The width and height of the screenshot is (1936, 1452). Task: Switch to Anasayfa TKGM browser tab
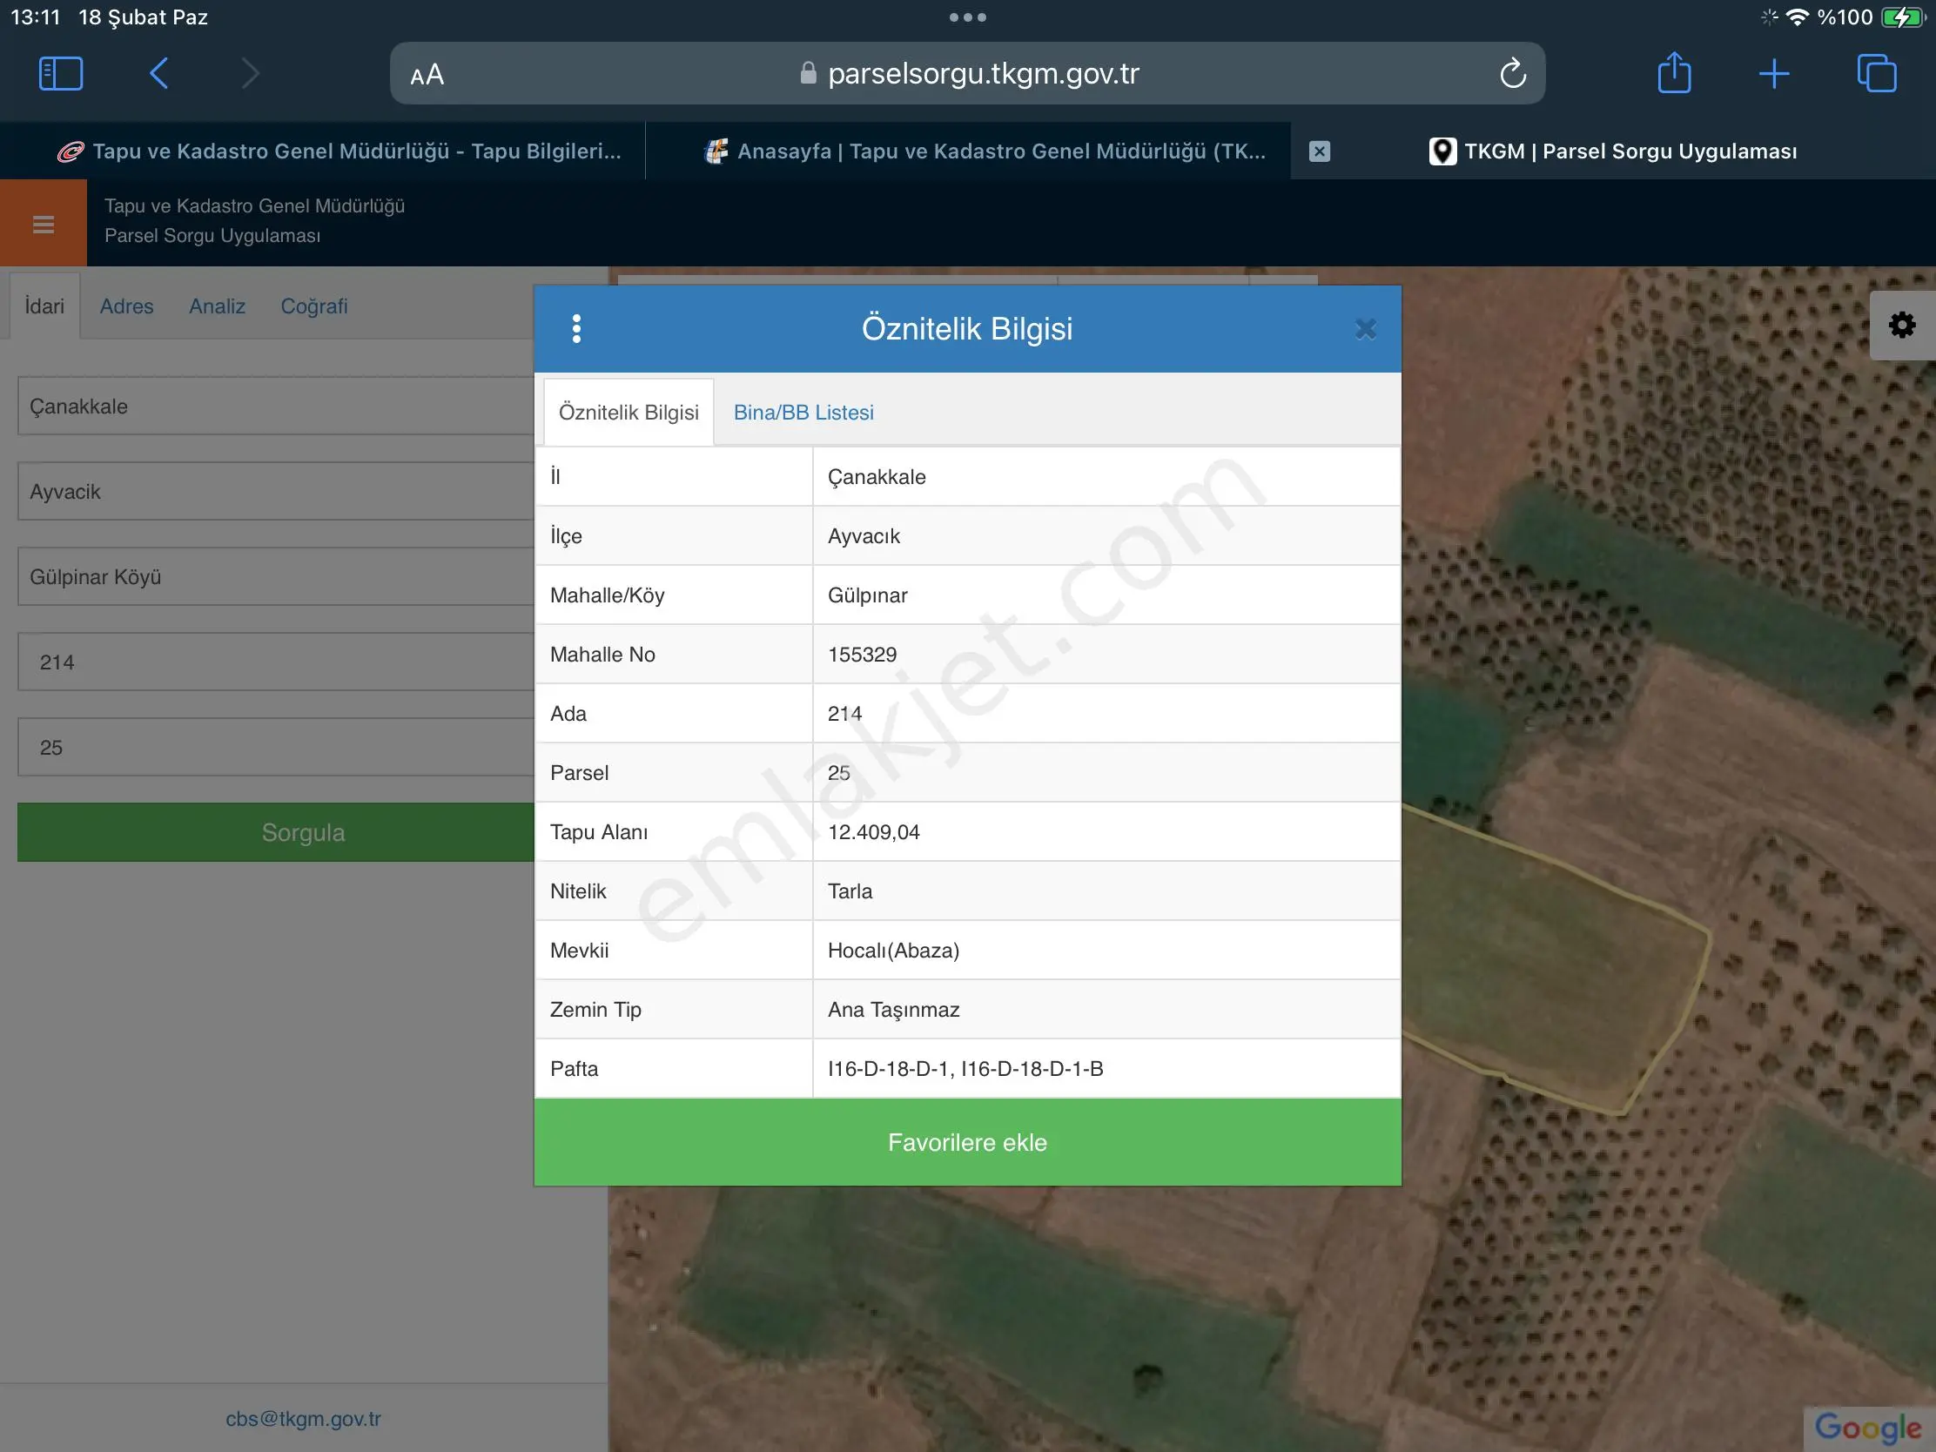985,151
